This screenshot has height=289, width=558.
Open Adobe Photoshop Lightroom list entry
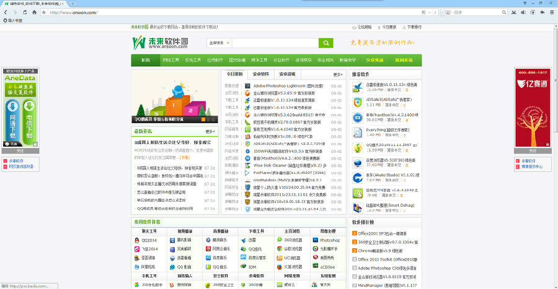tap(288, 86)
